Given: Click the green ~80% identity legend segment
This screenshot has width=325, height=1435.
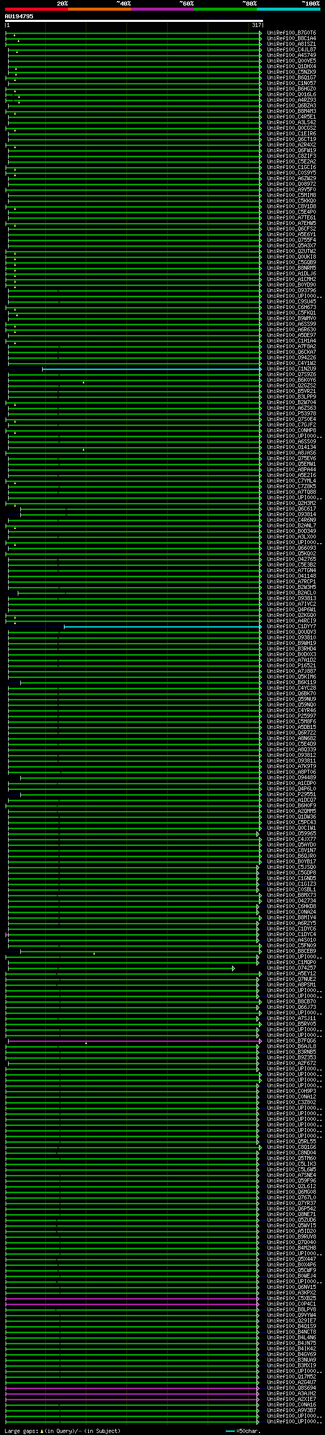Looking at the screenshot, I should [225, 9].
